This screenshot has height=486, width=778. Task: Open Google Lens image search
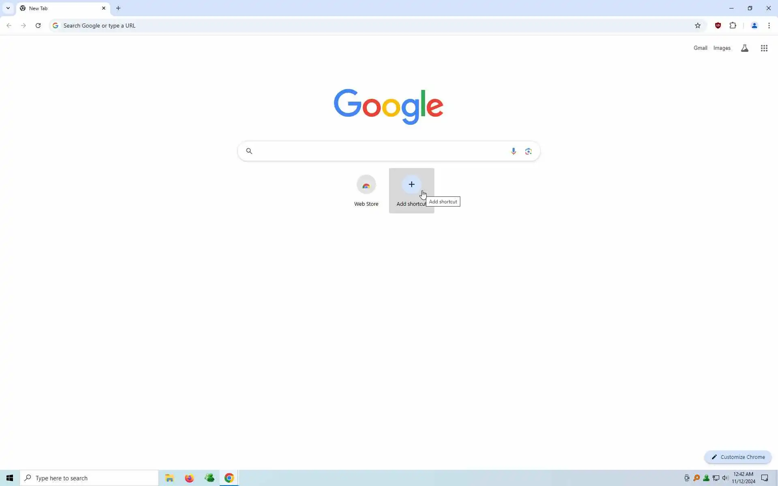point(528,151)
